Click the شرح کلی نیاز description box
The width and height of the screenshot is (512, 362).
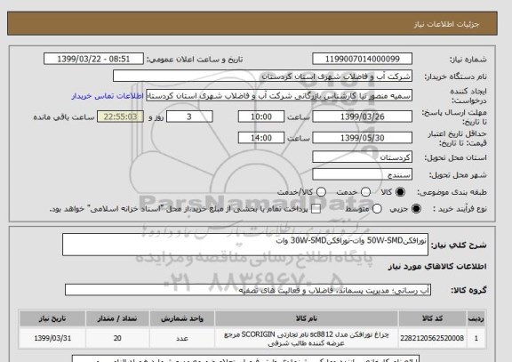(x=245, y=245)
